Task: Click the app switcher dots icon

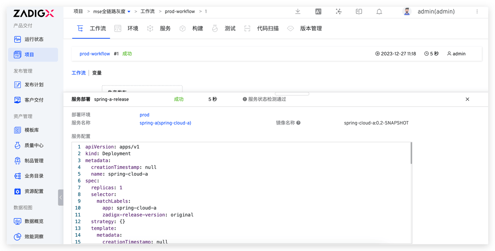Action: [x=338, y=12]
